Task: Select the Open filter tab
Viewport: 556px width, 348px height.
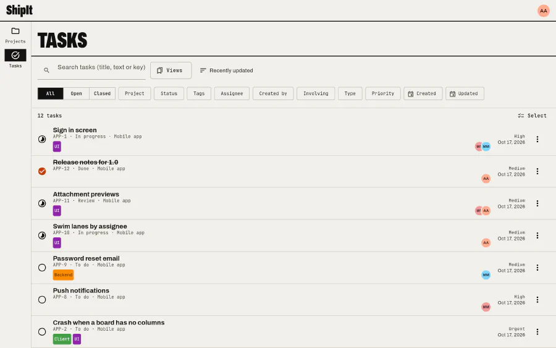Action: pos(76,93)
